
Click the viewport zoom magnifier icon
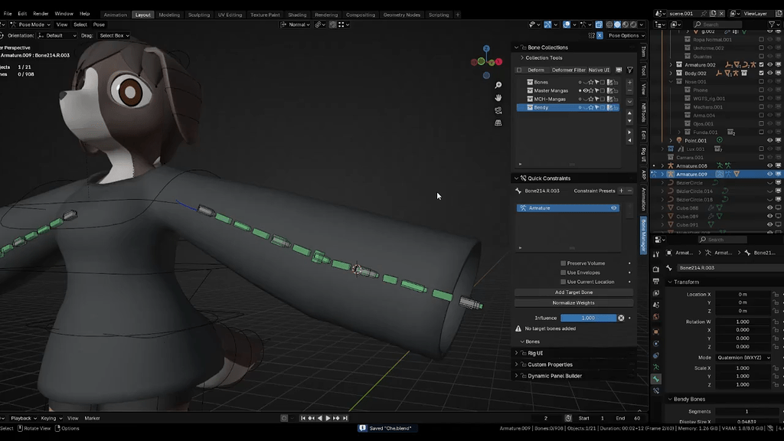[x=498, y=86]
